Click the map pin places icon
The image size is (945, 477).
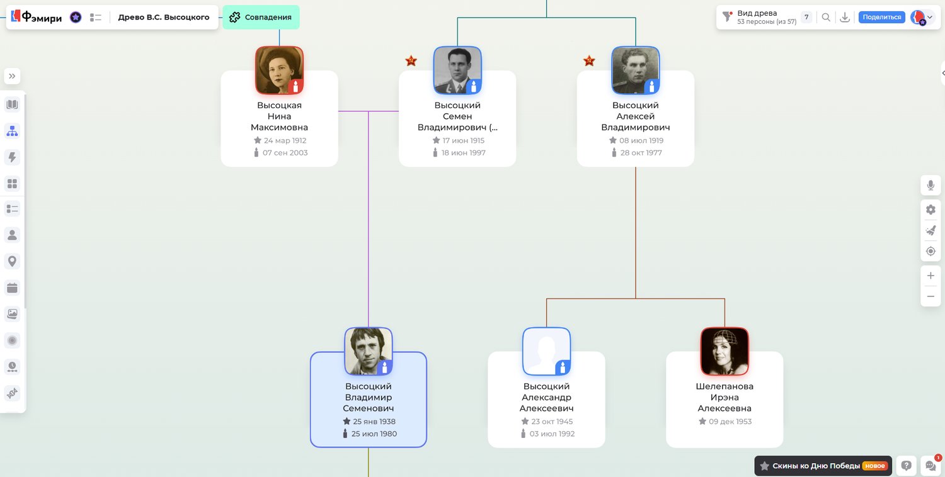(x=12, y=261)
